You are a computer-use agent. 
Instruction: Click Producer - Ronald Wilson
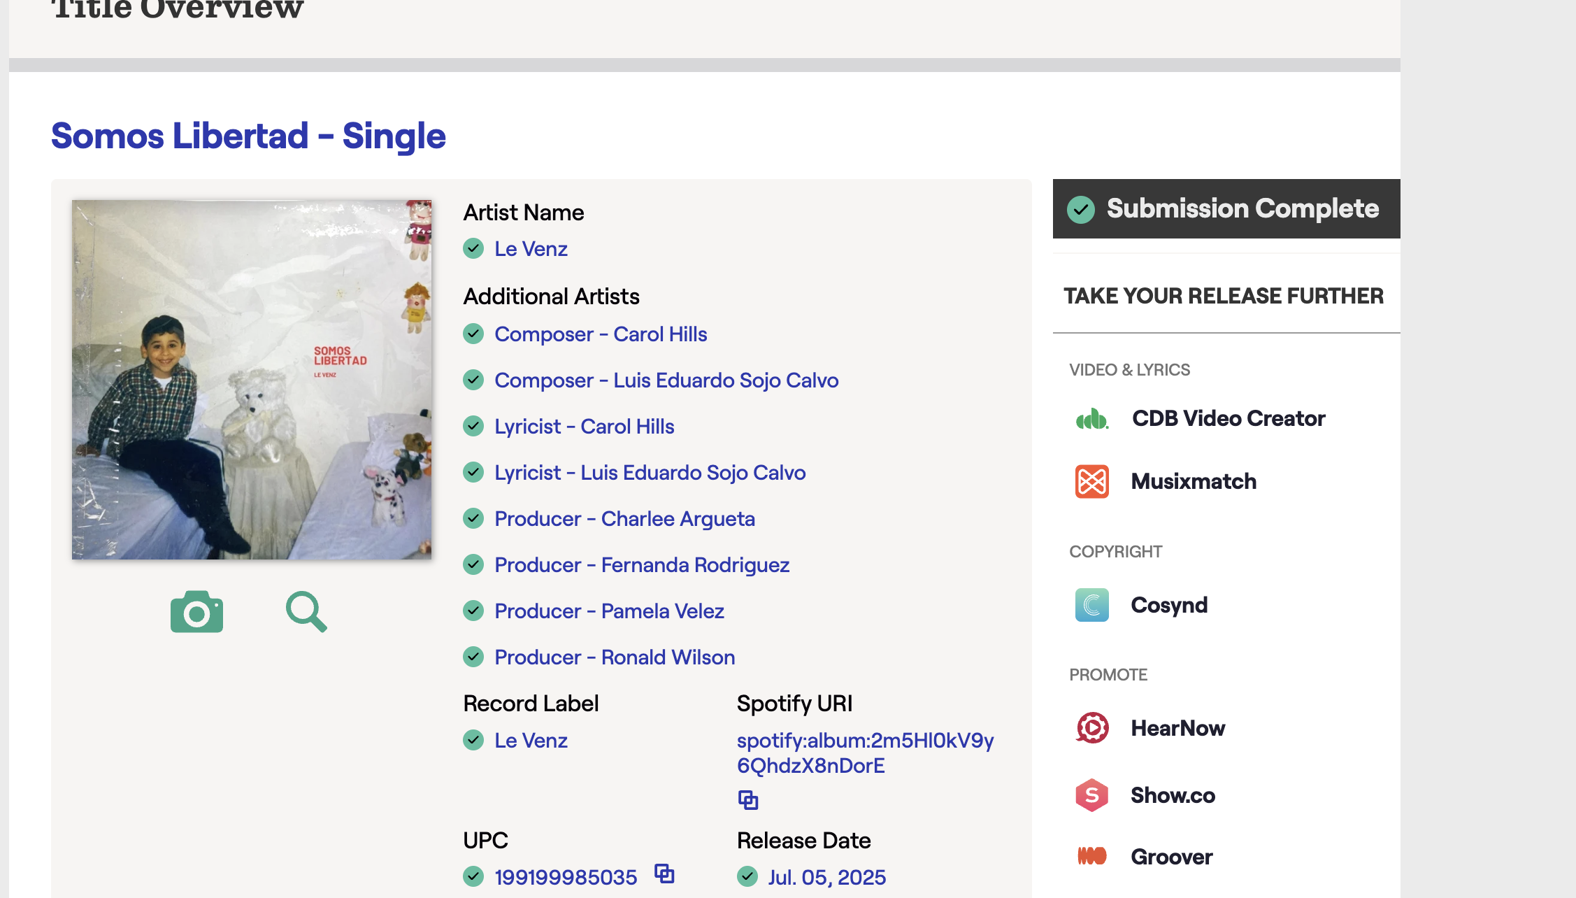pos(615,657)
